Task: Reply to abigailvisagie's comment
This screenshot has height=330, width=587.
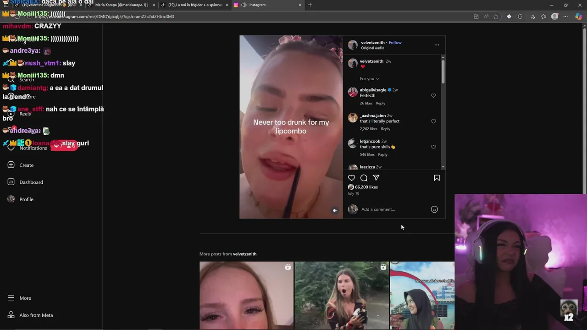Action: point(381,103)
